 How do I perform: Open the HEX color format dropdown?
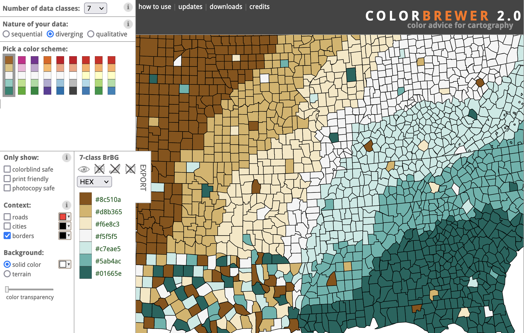click(x=94, y=182)
